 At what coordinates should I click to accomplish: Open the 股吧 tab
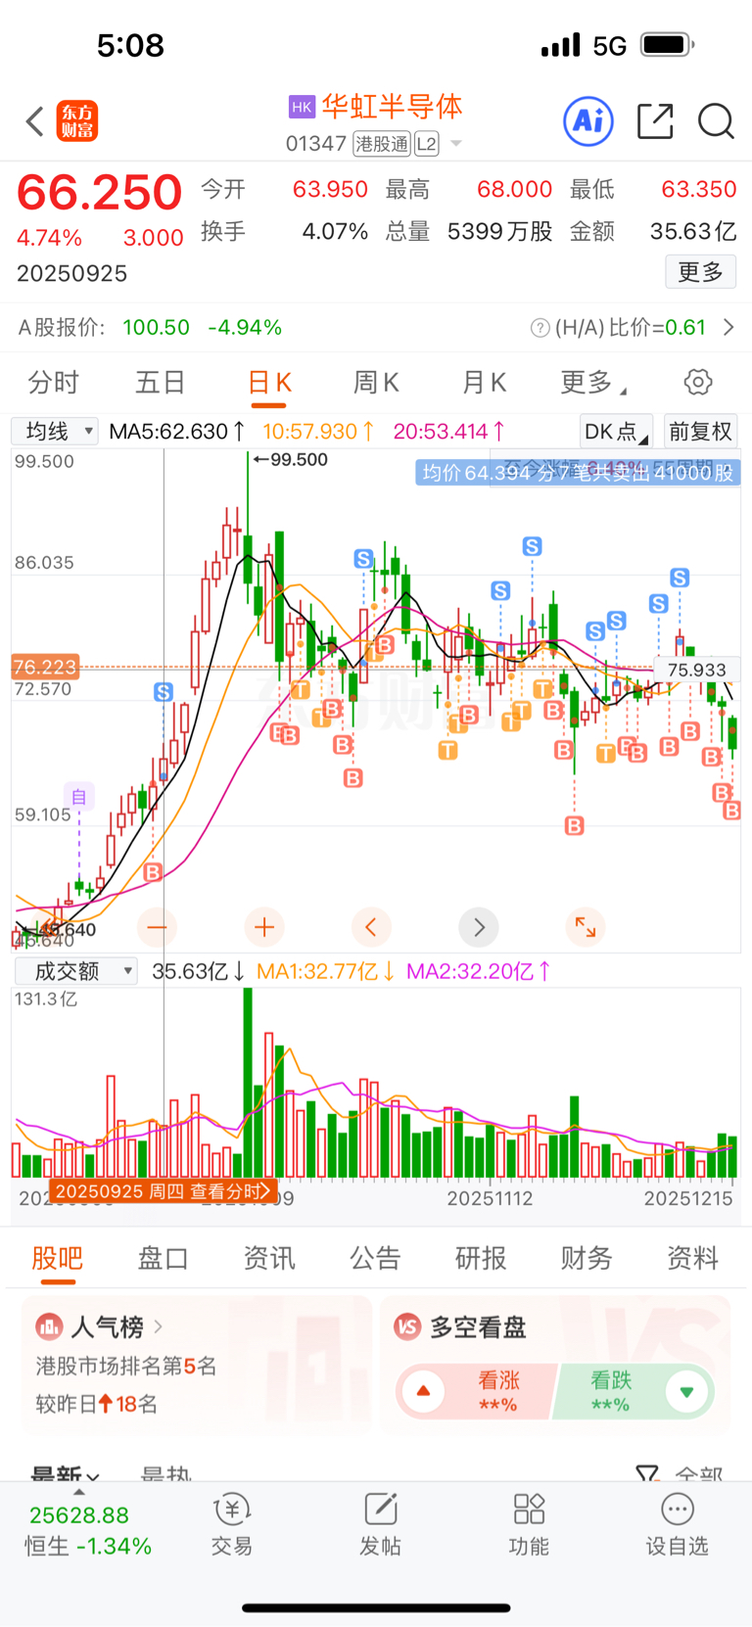57,1258
